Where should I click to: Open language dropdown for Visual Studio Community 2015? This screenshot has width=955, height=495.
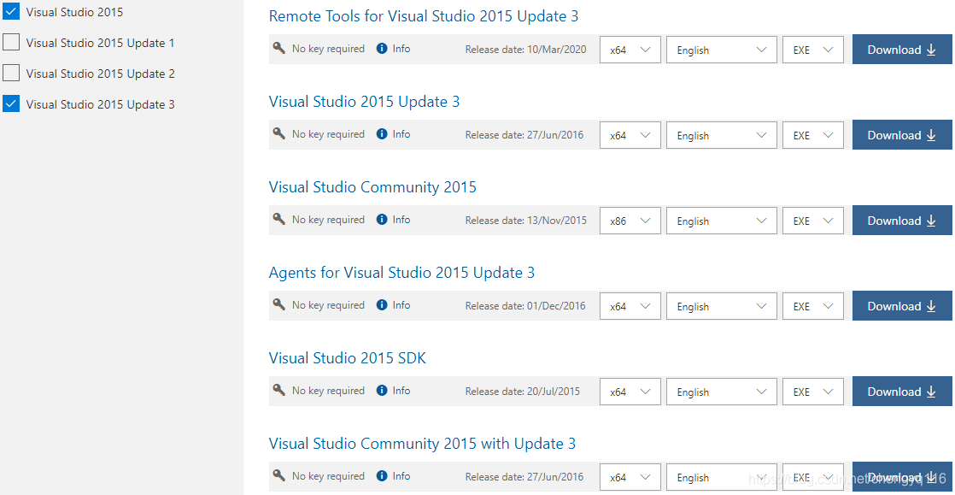[x=722, y=221]
